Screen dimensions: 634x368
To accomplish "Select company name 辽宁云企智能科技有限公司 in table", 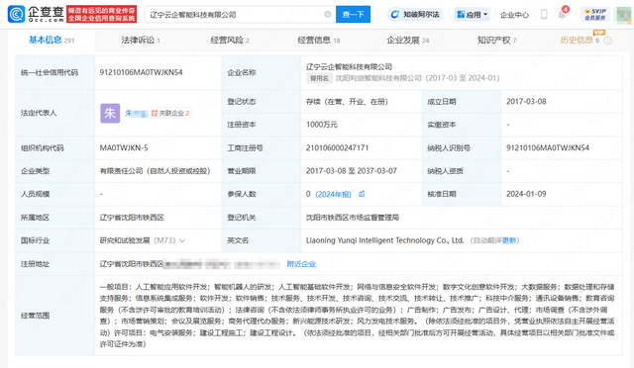I will point(349,66).
